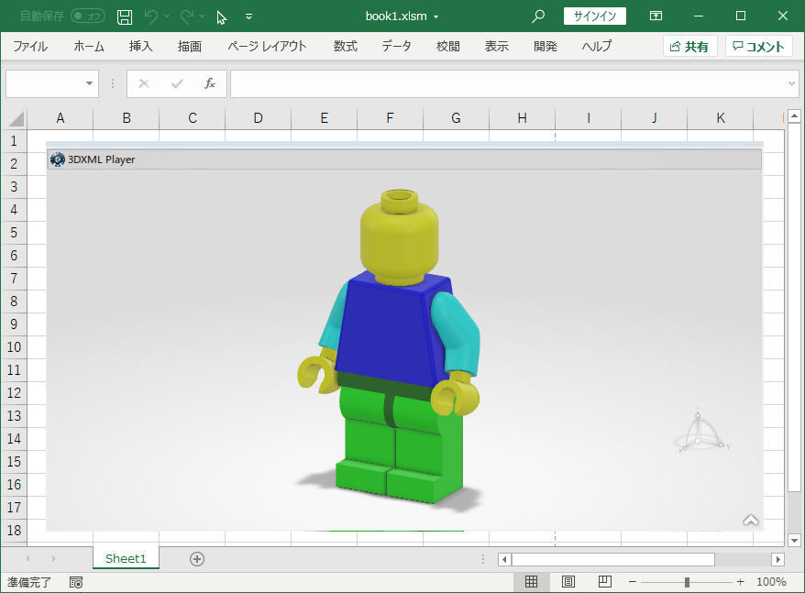The height and width of the screenshot is (593, 805).
Task: Click the Select All corner triangle
Action: click(x=17, y=118)
